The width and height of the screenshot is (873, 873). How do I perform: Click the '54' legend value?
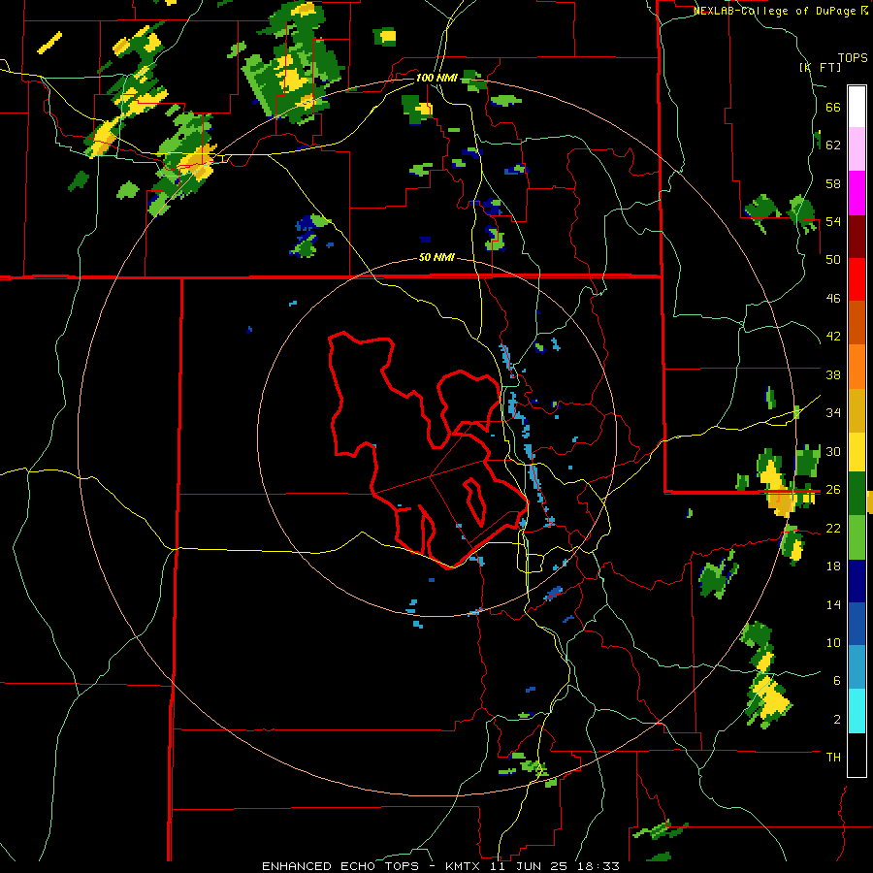click(833, 221)
